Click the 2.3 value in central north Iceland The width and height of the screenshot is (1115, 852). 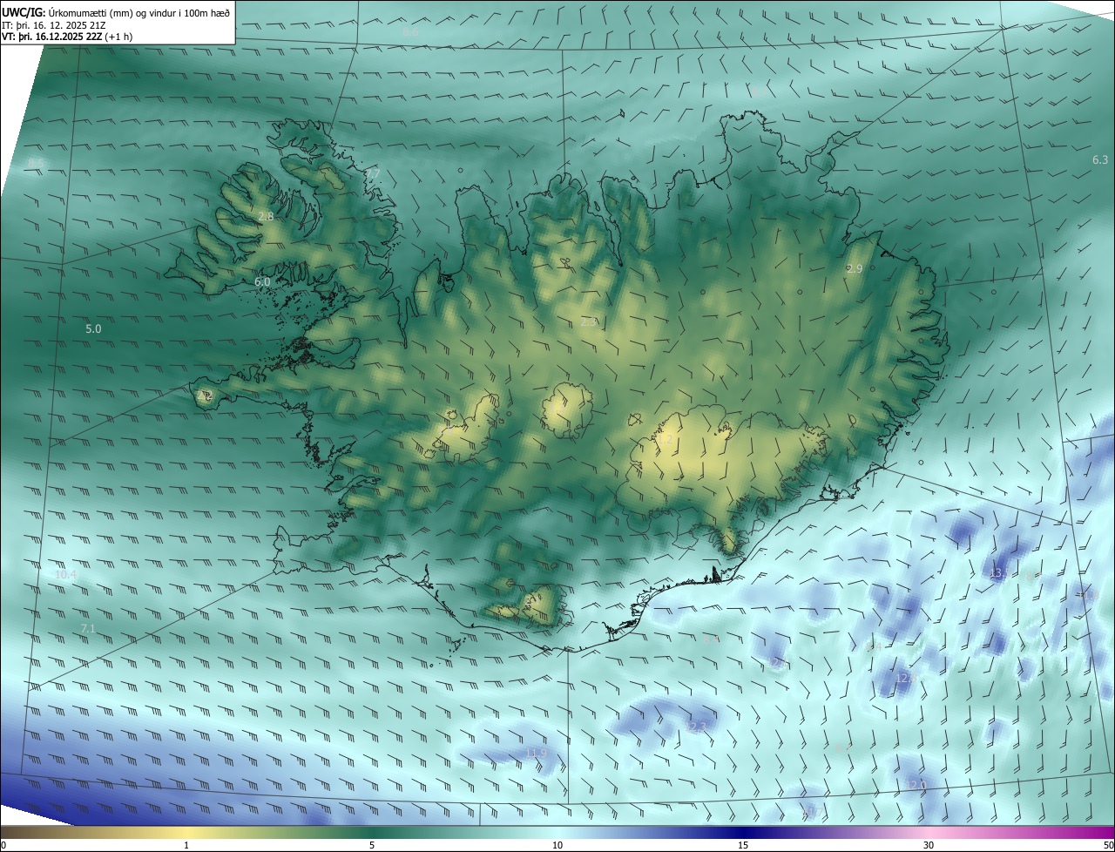click(589, 321)
